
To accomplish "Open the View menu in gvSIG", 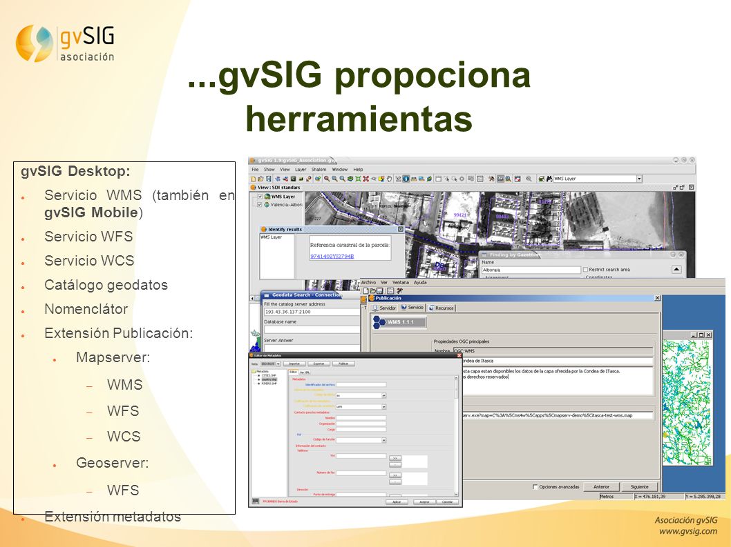I will pos(285,170).
